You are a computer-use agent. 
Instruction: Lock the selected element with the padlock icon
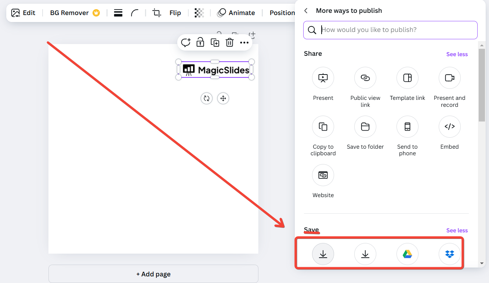click(200, 43)
